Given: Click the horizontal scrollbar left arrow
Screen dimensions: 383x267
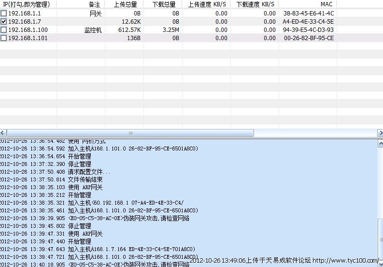Looking at the screenshot, I should (x=3, y=133).
